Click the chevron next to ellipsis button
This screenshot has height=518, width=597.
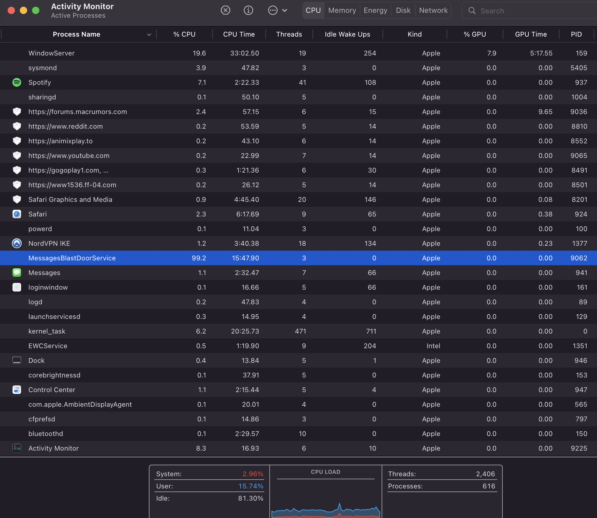tap(285, 10)
